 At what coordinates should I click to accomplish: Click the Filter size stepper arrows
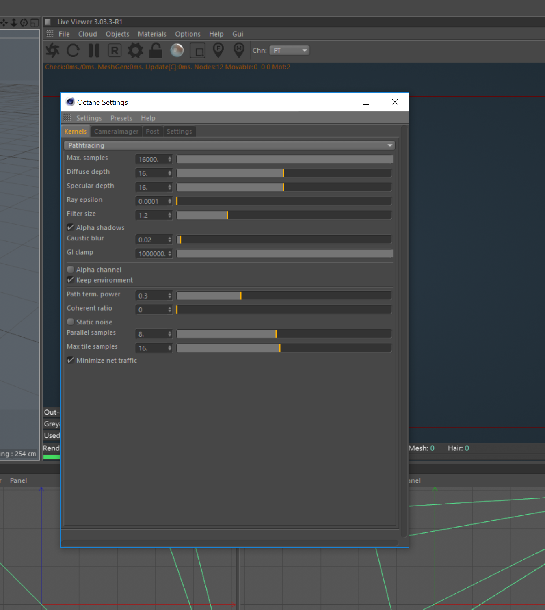[x=170, y=215]
